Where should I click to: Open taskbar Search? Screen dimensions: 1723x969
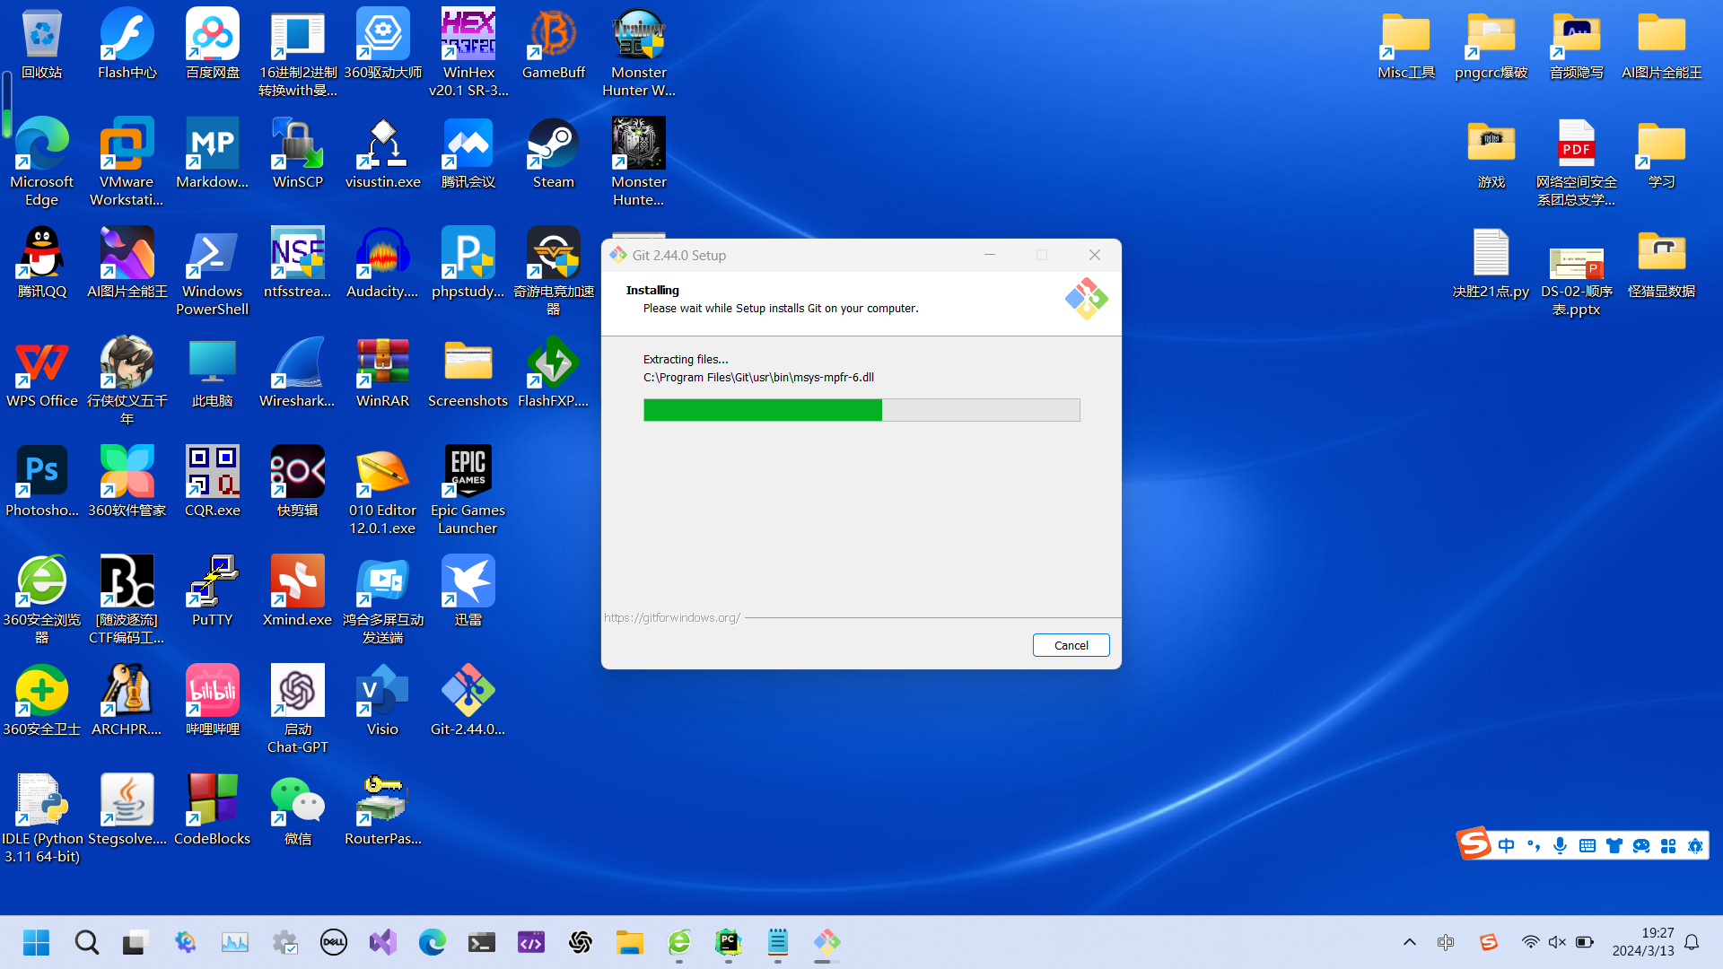[87, 942]
